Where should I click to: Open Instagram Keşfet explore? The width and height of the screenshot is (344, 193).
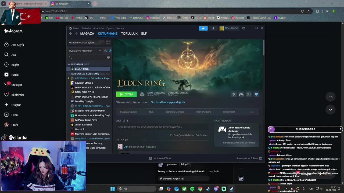pos(12,65)
